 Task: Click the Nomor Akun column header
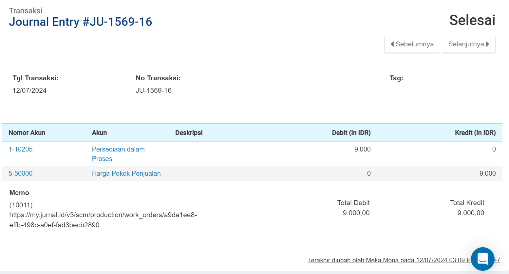coord(27,133)
